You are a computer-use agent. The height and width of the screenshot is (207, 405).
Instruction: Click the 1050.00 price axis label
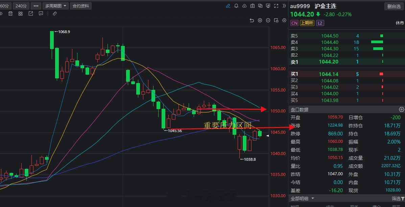point(278,111)
